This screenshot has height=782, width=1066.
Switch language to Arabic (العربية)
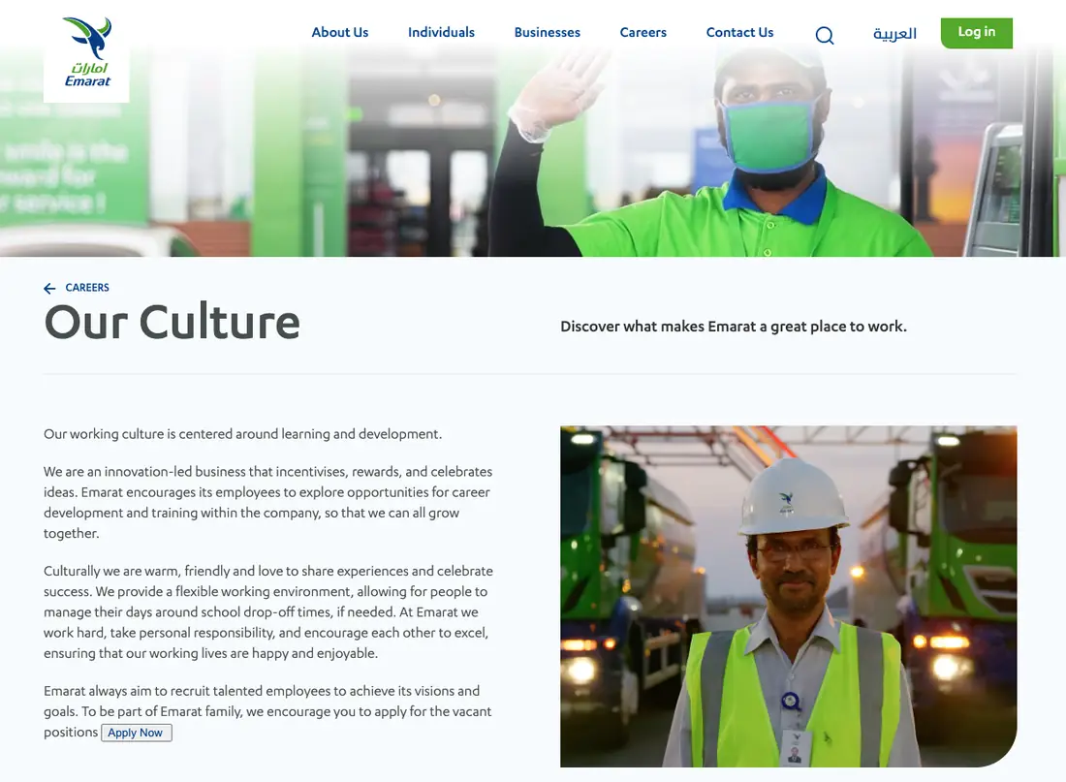[x=894, y=33]
